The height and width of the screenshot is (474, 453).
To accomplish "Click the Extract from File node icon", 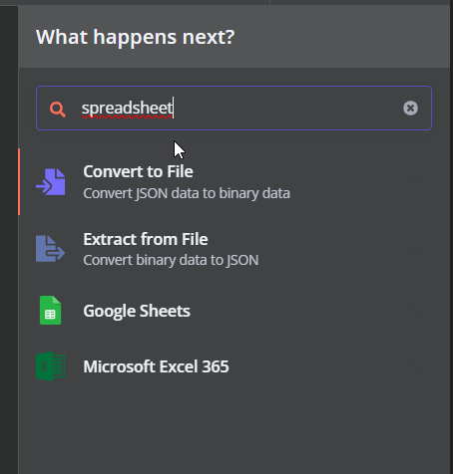I will 51,249.
